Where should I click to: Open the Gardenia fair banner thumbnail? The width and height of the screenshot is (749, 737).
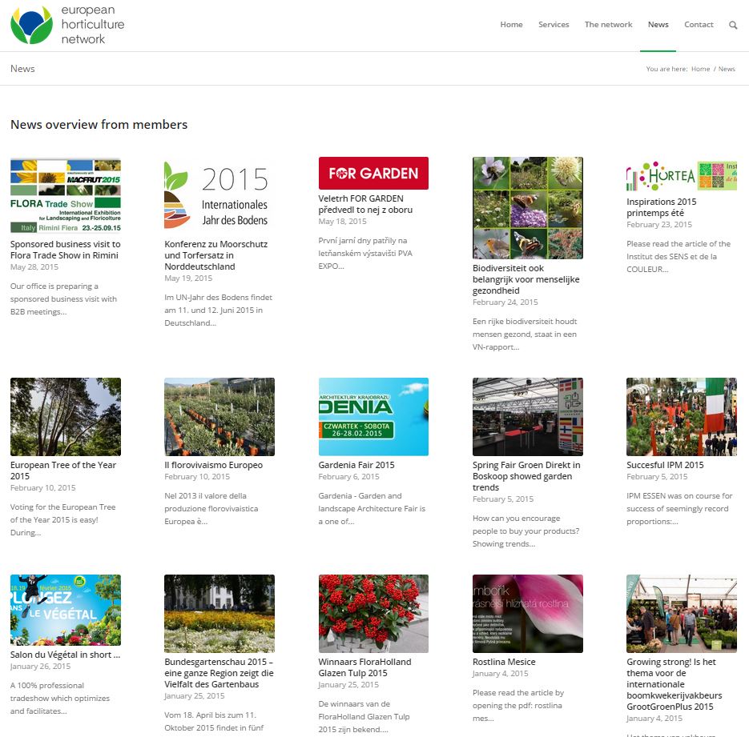click(373, 417)
